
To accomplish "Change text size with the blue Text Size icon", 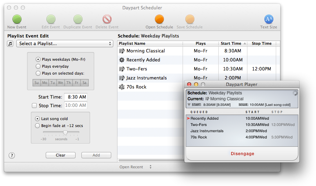I will tap(269, 19).
